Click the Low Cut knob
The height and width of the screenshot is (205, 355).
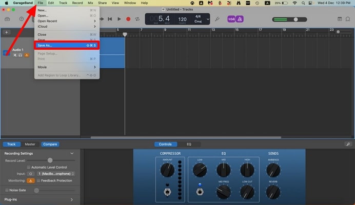[x=247, y=192]
